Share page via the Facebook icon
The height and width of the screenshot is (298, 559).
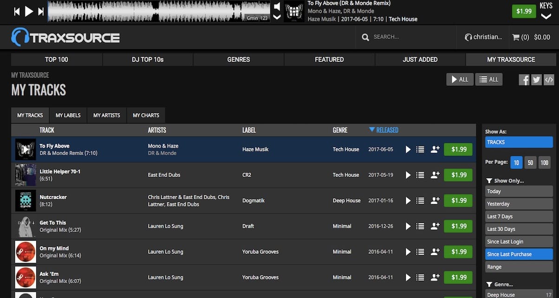524,79
